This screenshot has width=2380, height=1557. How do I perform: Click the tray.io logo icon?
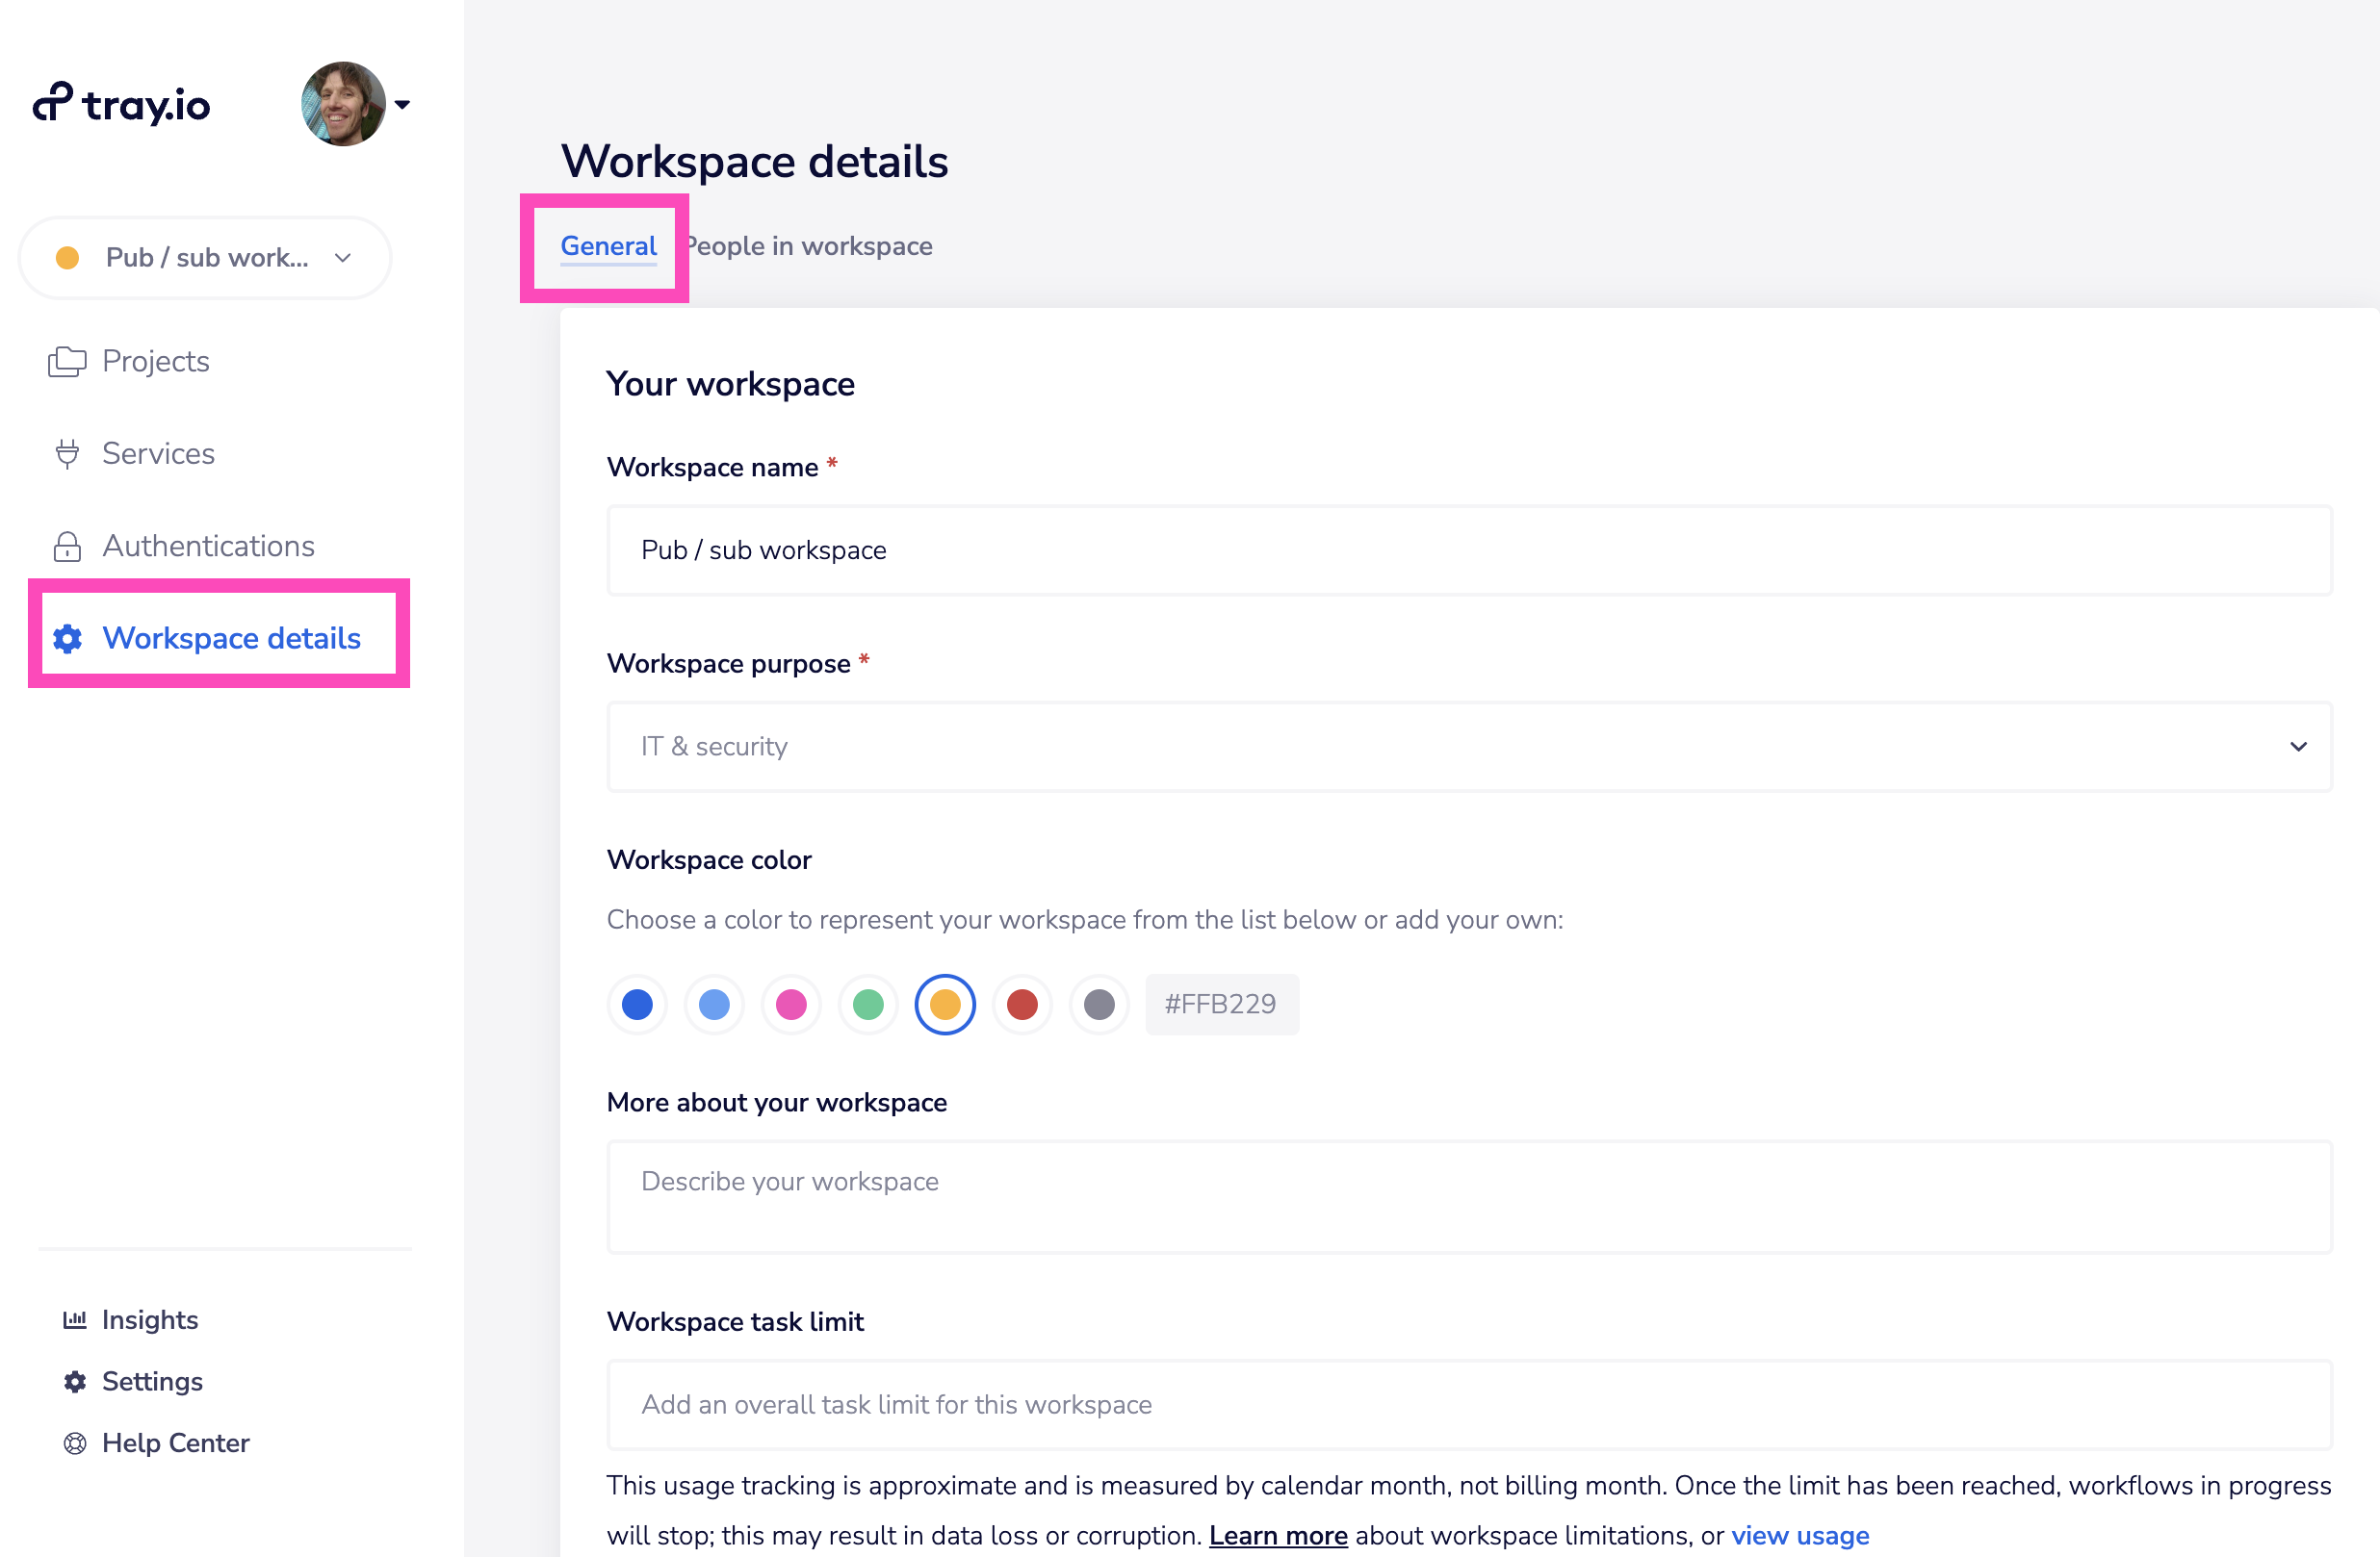pyautogui.click(x=52, y=102)
